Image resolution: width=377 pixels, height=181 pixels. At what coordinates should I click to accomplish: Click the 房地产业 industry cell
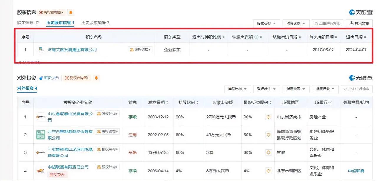coord(318,117)
